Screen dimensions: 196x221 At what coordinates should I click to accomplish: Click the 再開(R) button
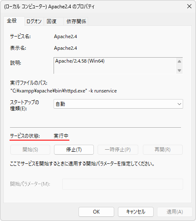[x=163, y=150]
